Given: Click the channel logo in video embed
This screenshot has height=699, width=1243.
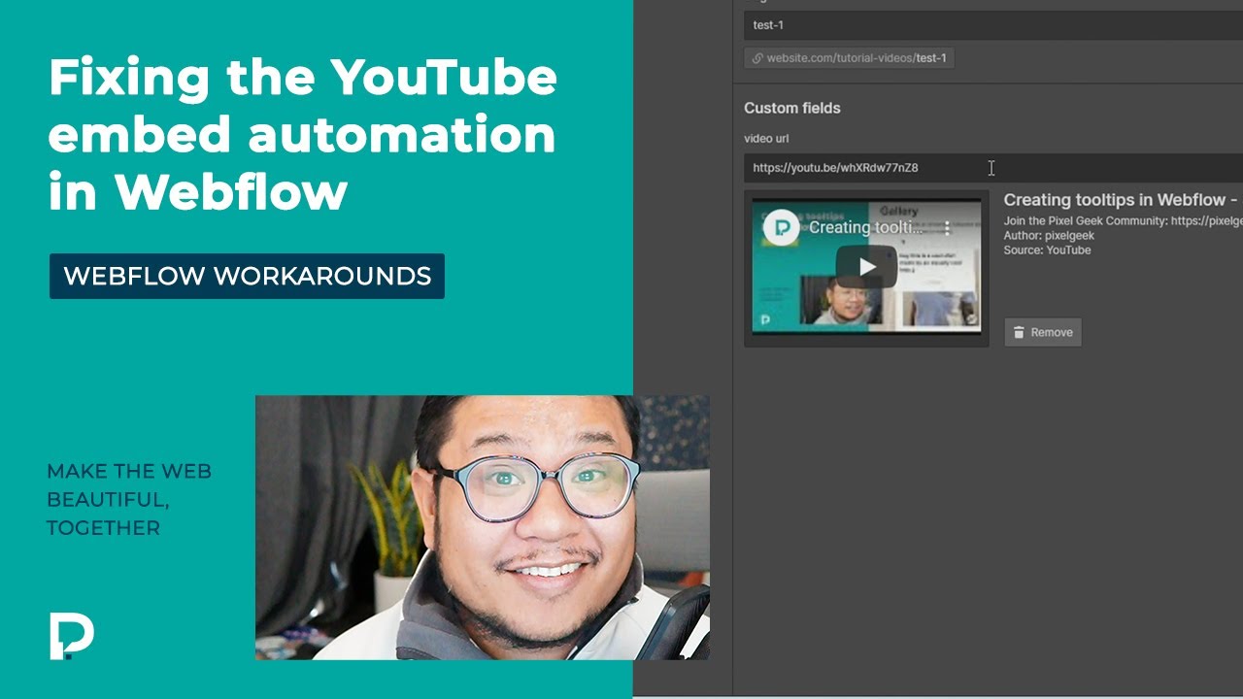Looking at the screenshot, I should pyautogui.click(x=781, y=228).
